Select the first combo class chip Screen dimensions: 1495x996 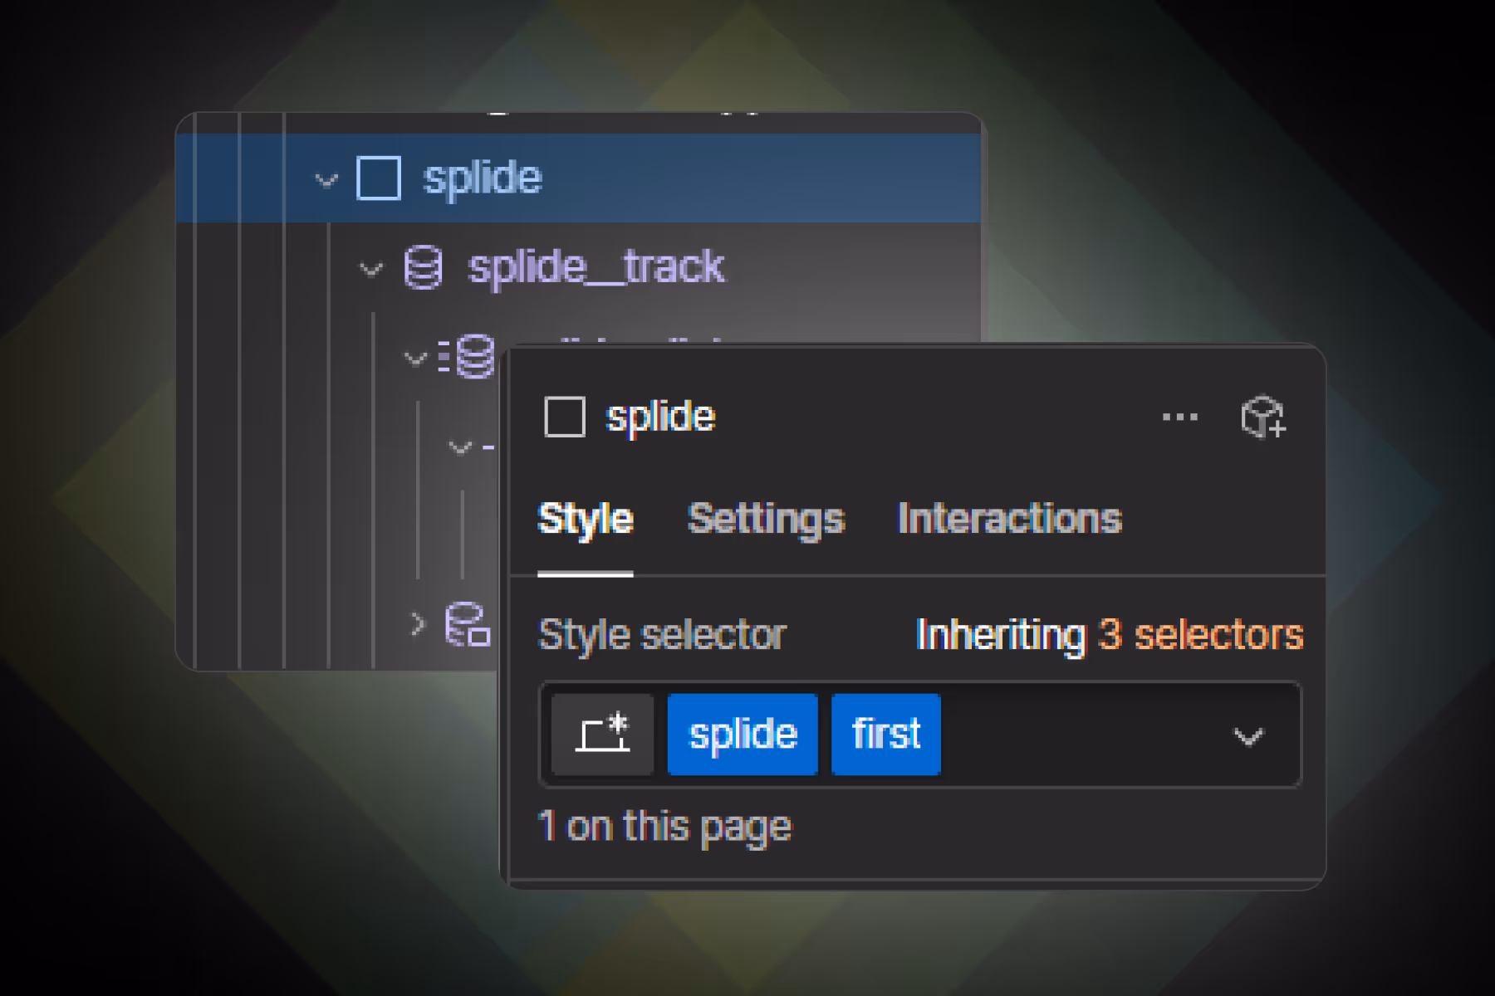(886, 735)
